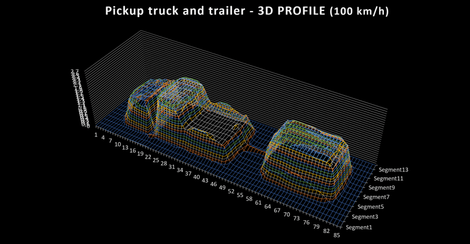The image size is (470, 244).
Task: Click axis value '37' on horizontal axis
Action: tap(188, 173)
